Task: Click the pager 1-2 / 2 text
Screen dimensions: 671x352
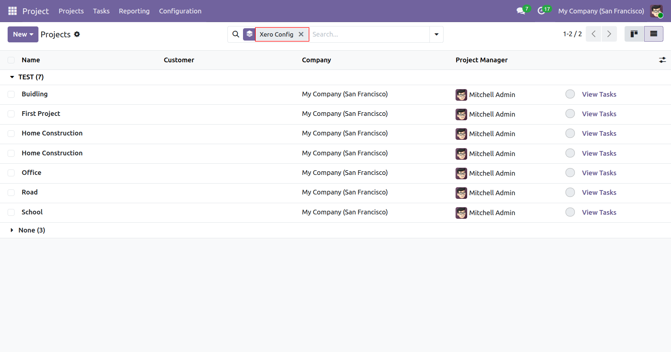Action: pos(572,34)
